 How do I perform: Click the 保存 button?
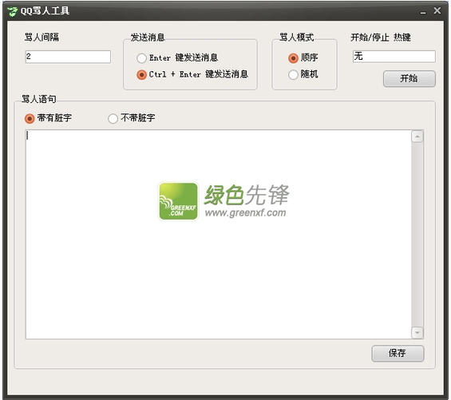(x=398, y=354)
